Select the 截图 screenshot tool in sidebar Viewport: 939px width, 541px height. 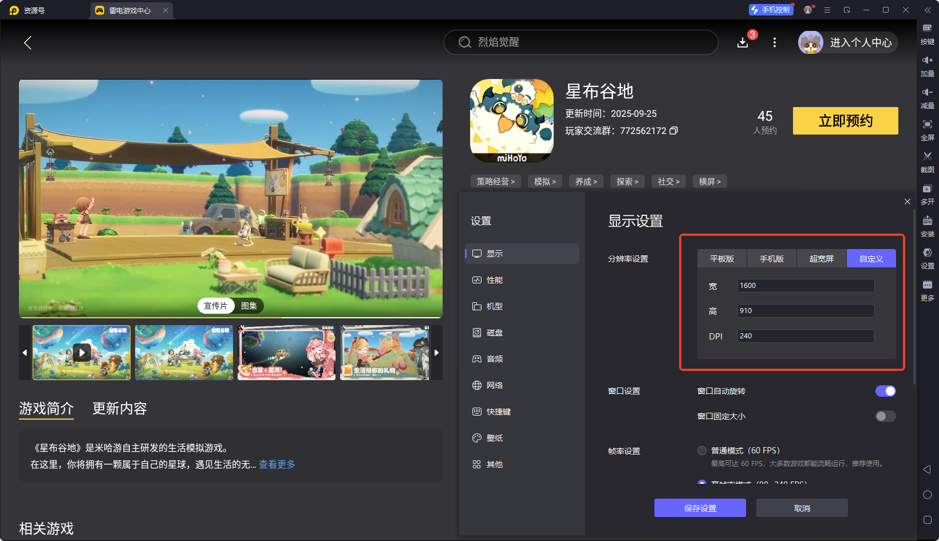[927, 162]
